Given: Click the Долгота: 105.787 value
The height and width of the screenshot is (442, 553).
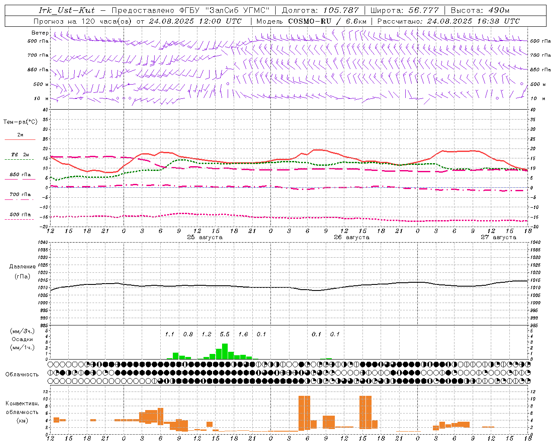Looking at the screenshot, I should (x=320, y=10).
